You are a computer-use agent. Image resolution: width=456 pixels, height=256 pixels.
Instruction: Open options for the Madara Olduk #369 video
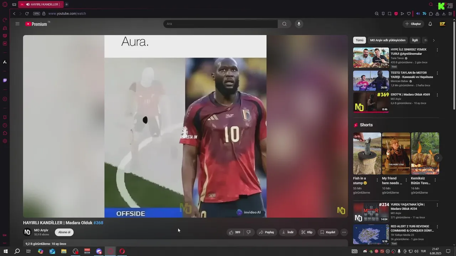tap(437, 95)
